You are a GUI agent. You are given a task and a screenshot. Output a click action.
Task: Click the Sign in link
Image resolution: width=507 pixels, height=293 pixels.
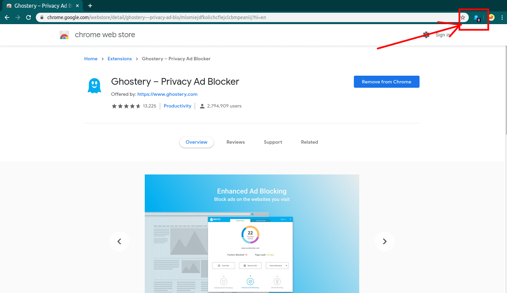tap(443, 35)
